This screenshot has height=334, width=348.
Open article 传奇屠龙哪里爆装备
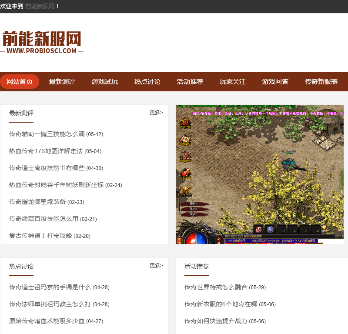37,202
